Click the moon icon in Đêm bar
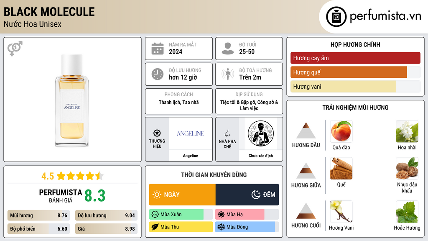 tap(256, 195)
